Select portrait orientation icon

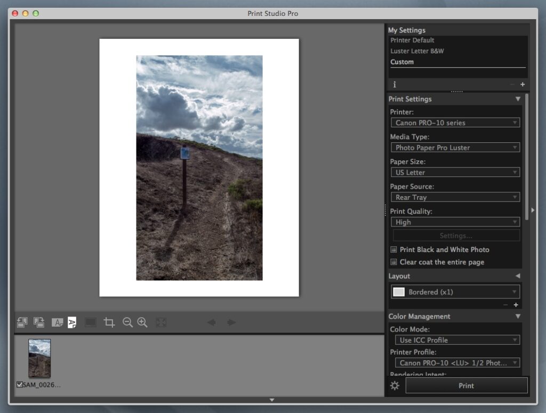(x=72, y=322)
